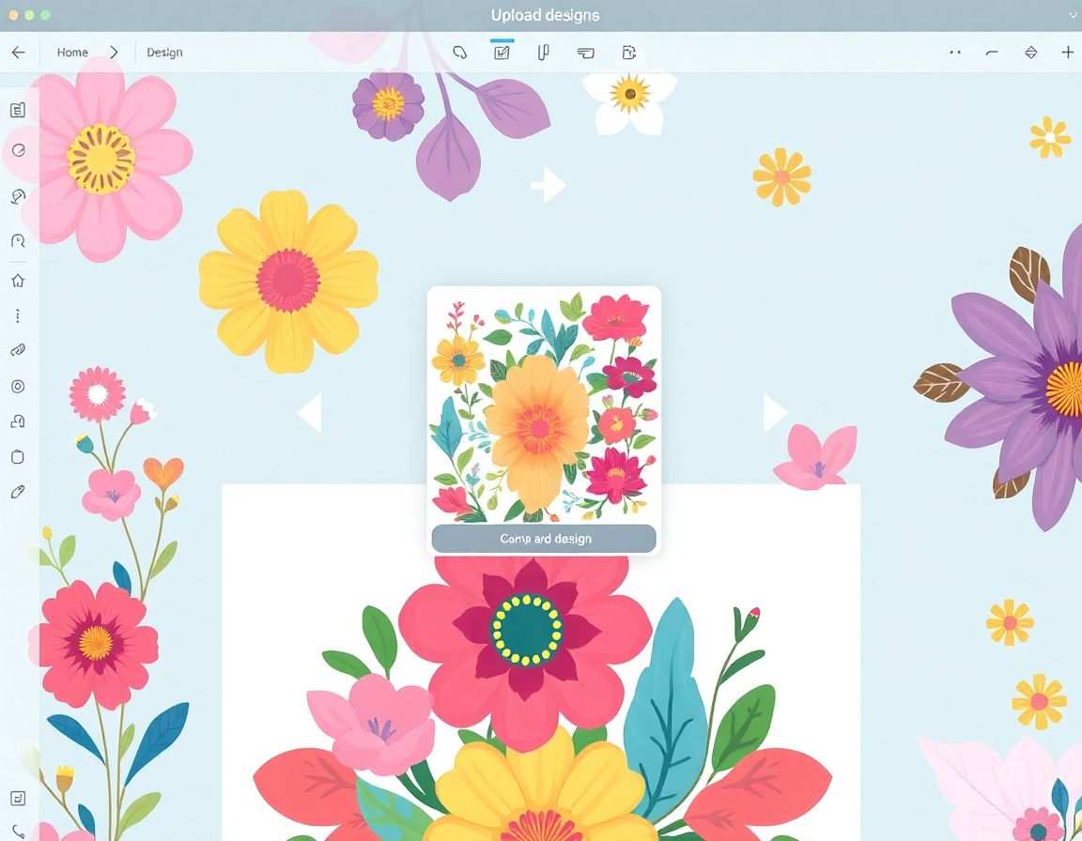The height and width of the screenshot is (841, 1082).
Task: Click the link icon in the left sidebar
Action: click(x=16, y=350)
